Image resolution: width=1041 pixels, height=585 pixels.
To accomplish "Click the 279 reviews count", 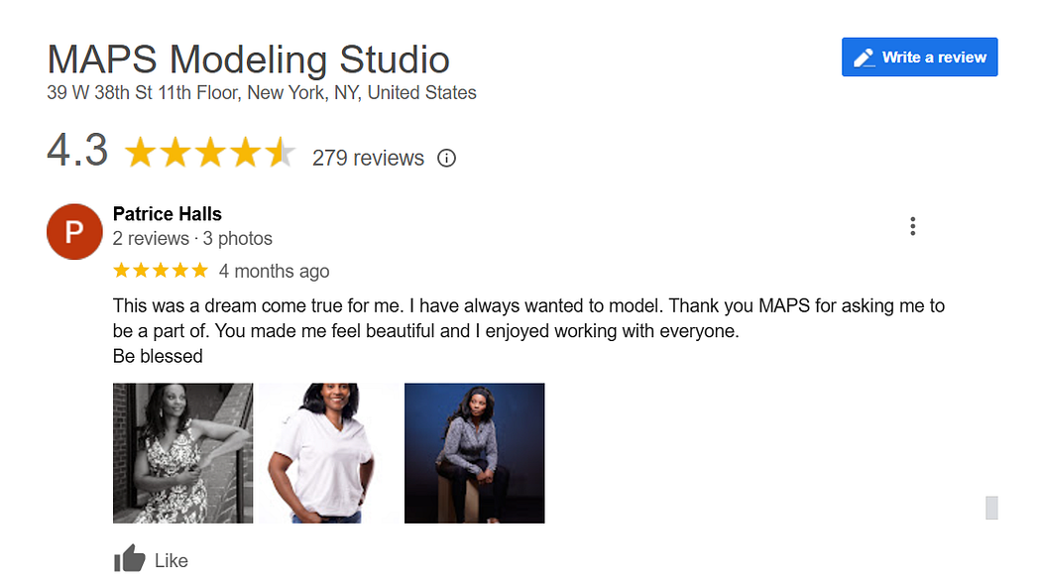I will (368, 158).
